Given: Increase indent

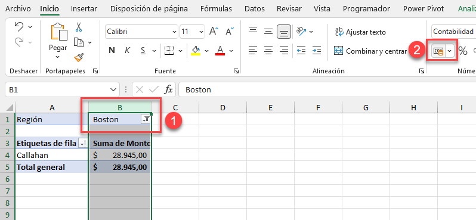Looking at the screenshot, I should pyautogui.click(x=317, y=51).
